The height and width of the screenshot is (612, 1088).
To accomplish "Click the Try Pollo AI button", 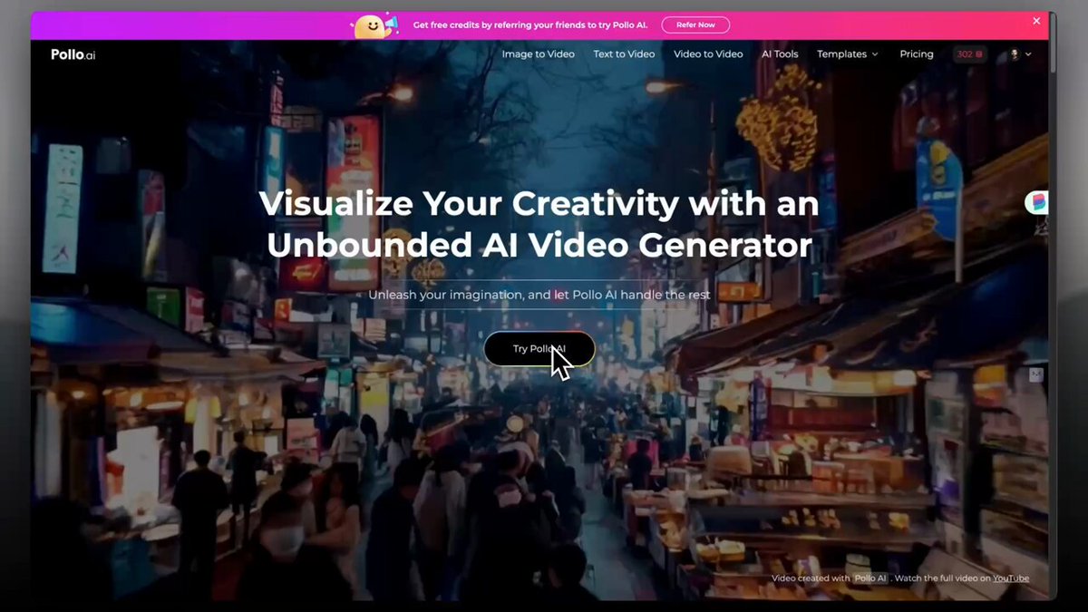I will 539,349.
